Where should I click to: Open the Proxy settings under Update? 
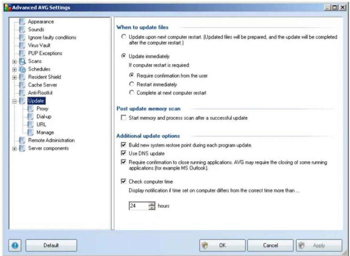point(42,109)
